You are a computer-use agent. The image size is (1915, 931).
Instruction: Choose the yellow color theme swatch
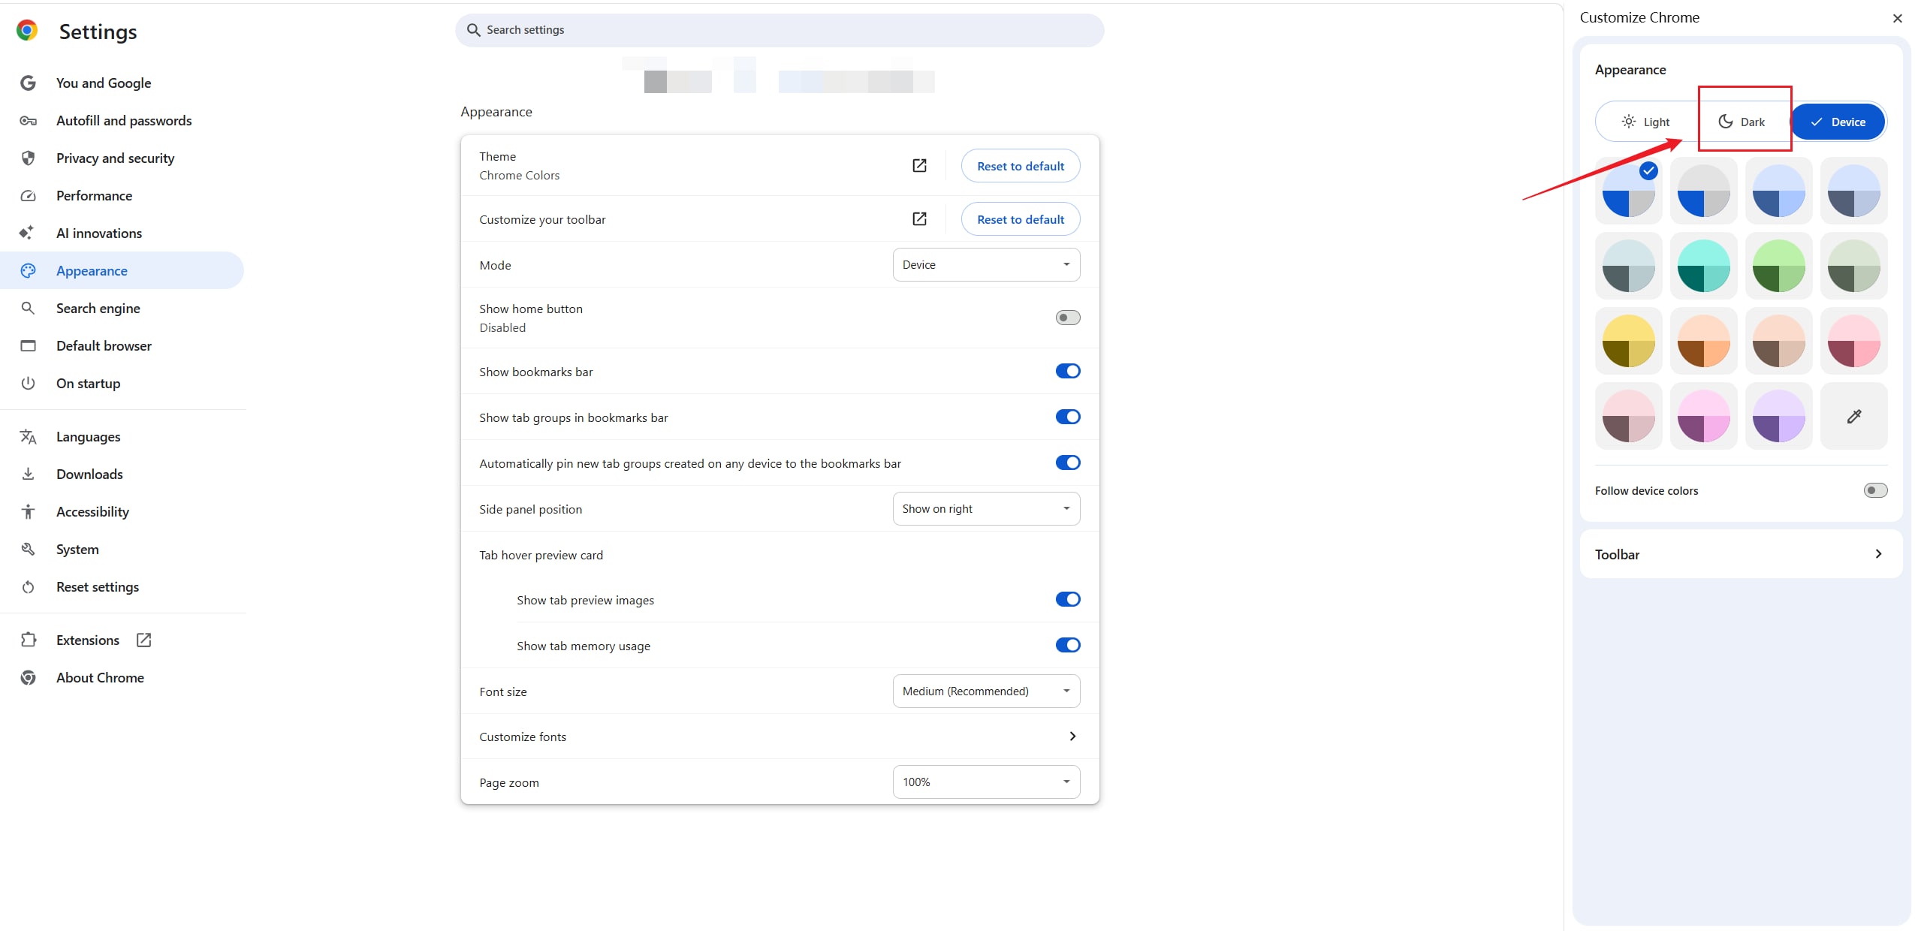(x=1628, y=341)
